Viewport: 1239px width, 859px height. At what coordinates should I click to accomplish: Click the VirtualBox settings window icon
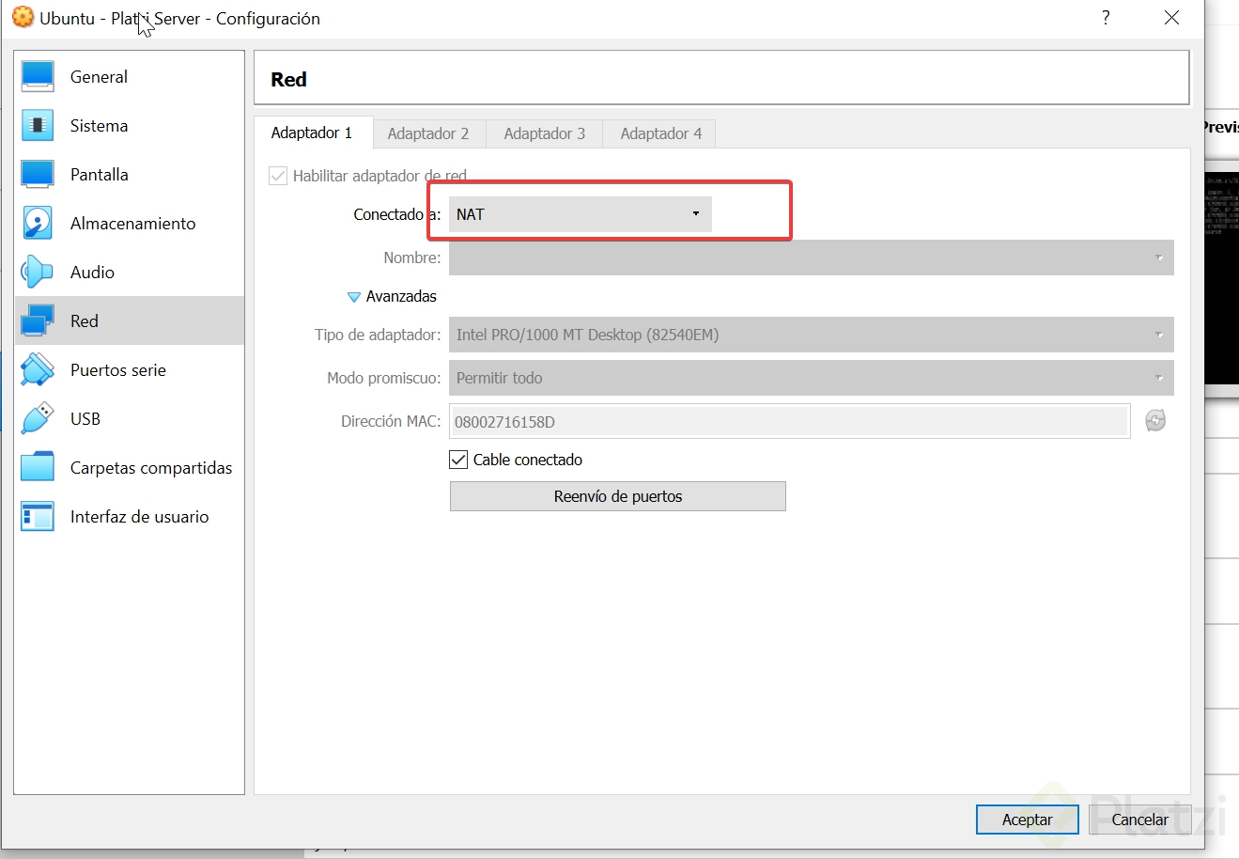tap(23, 18)
